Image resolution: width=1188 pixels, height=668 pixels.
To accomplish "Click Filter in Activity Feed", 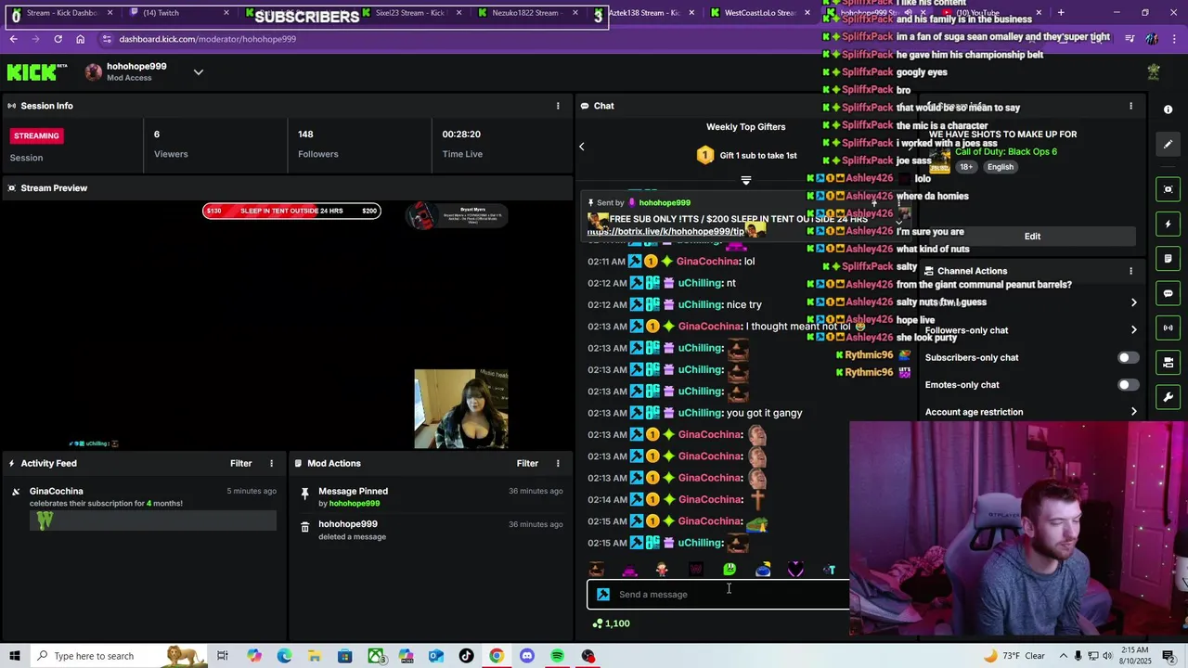I will click(240, 463).
